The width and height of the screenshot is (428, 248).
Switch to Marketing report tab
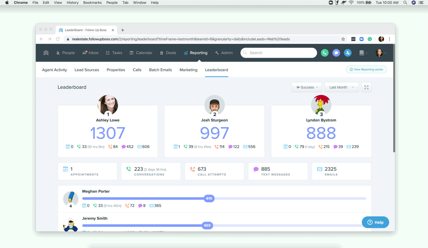click(189, 70)
